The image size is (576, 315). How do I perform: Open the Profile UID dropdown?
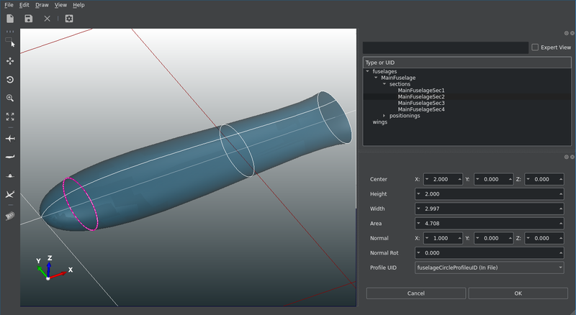point(489,268)
